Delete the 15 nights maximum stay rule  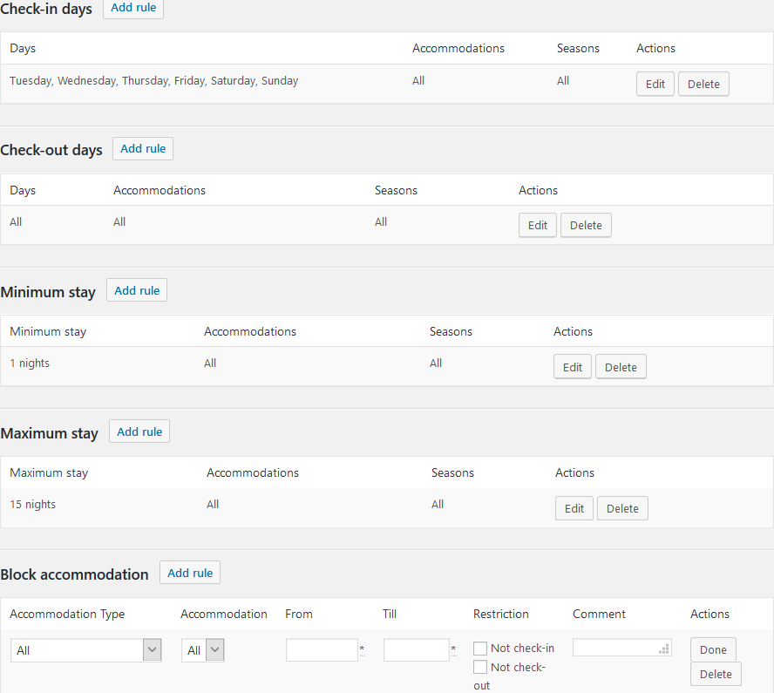tap(622, 508)
